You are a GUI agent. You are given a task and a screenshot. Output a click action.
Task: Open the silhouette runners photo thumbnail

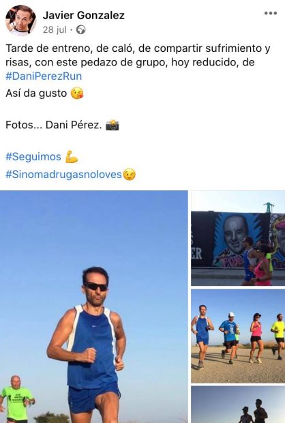tap(238, 405)
